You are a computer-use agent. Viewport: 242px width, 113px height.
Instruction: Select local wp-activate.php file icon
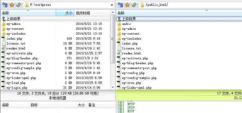click(3, 53)
